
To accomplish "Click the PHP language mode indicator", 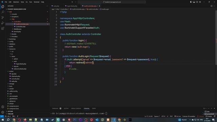I will point(171,116).
